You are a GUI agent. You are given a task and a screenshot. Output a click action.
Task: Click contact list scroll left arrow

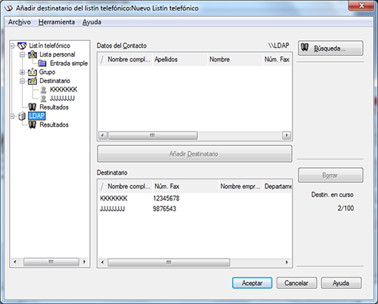[103, 135]
